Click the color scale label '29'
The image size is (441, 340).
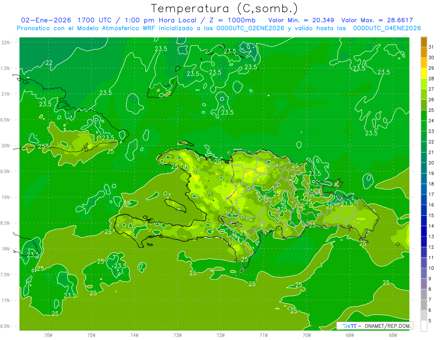431,68
